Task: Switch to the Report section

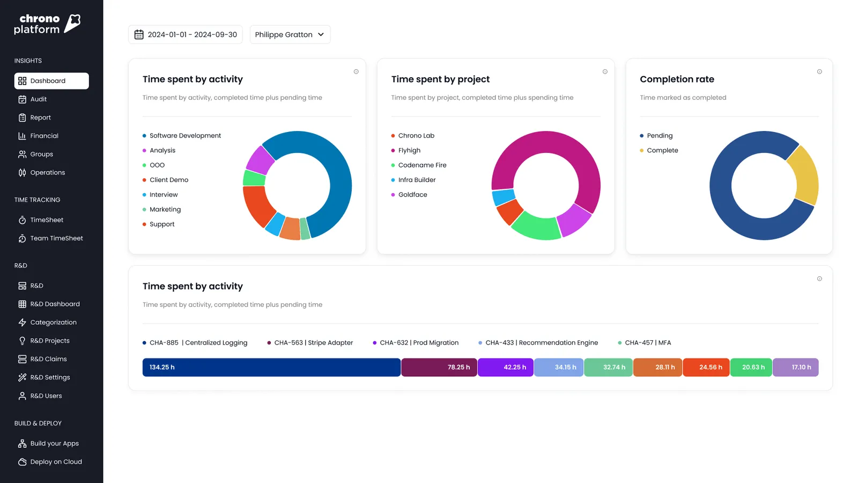Action: pyautogui.click(x=40, y=118)
